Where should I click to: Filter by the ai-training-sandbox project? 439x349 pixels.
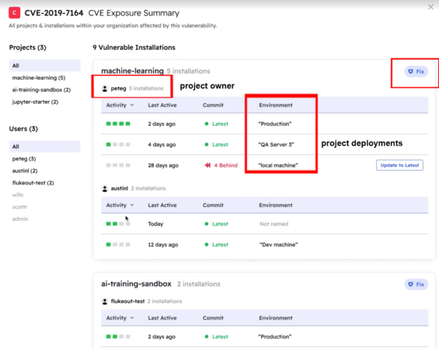pos(41,89)
